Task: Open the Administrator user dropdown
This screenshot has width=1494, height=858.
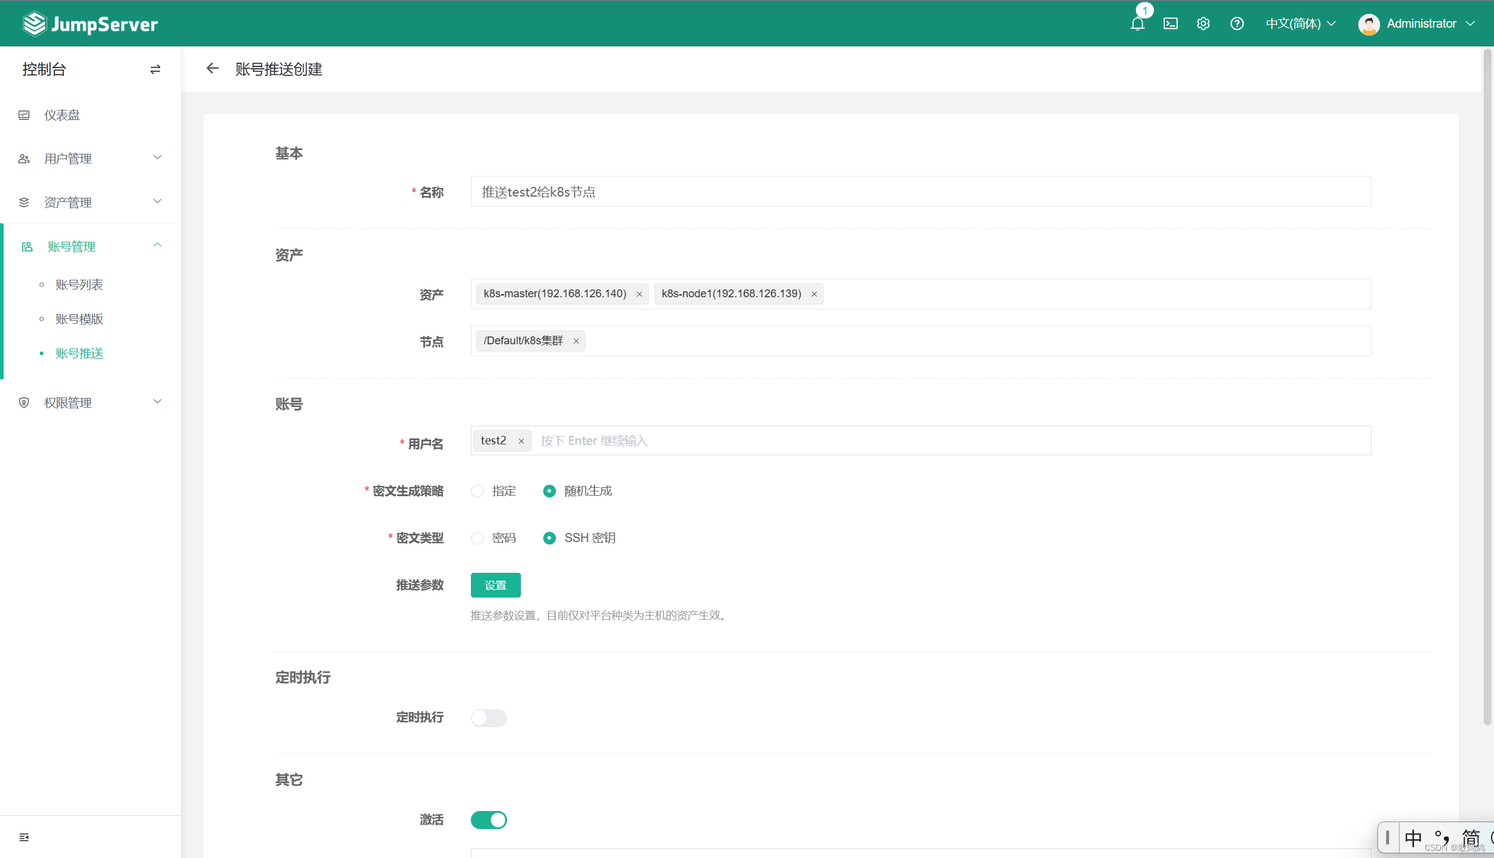Action: tap(1417, 24)
